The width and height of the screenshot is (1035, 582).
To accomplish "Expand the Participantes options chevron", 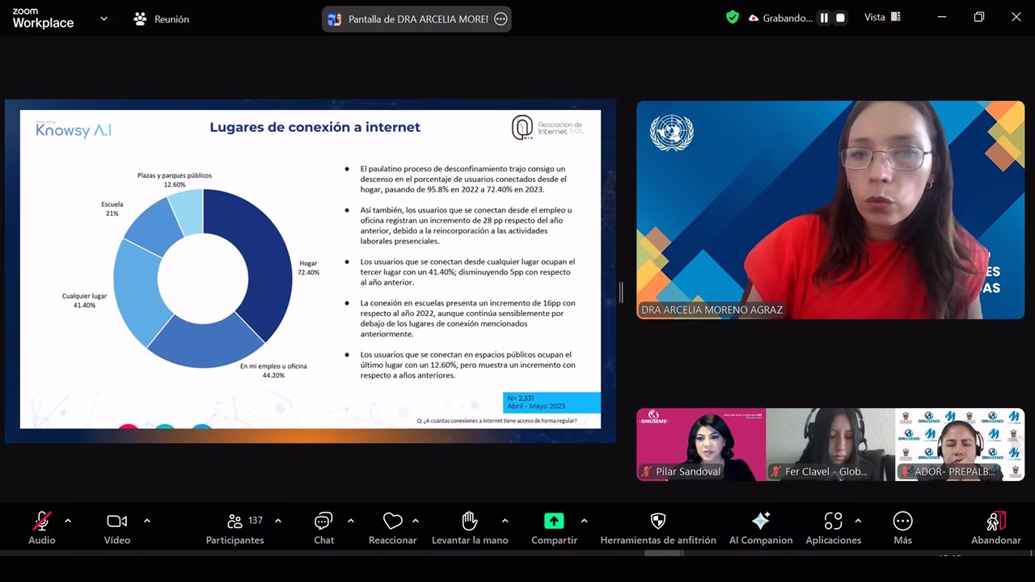I will pos(278,521).
